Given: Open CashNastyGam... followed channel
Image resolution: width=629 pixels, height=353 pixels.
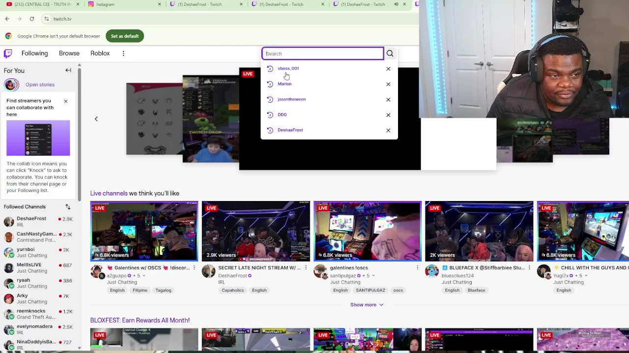Looking at the screenshot, I should pos(38,237).
